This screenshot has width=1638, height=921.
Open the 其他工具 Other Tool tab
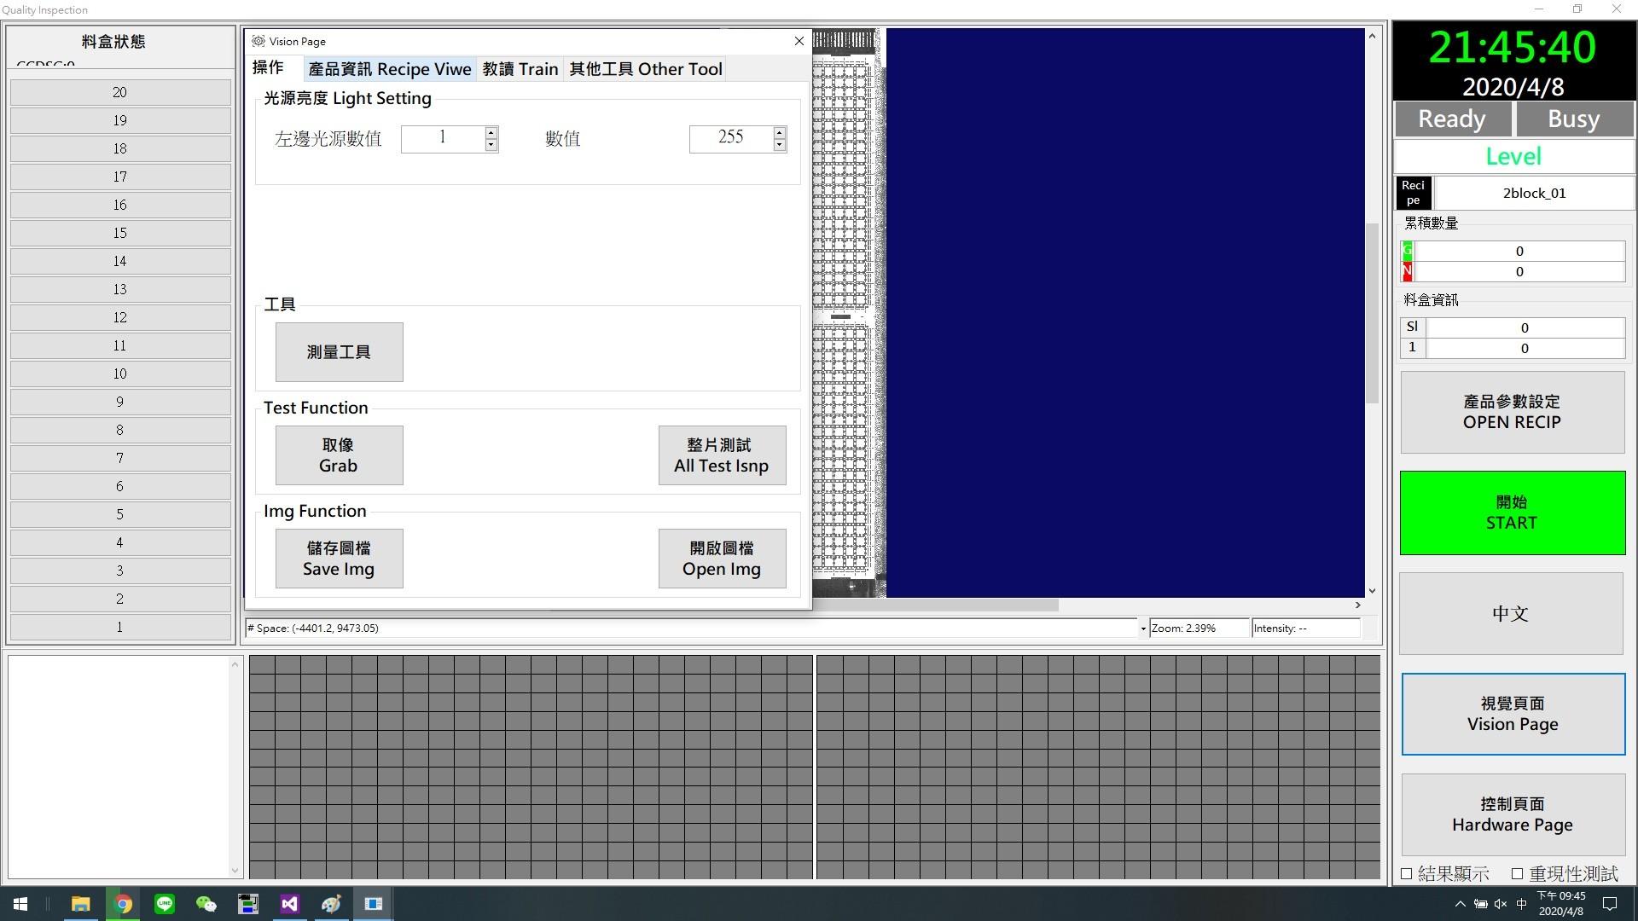click(645, 69)
